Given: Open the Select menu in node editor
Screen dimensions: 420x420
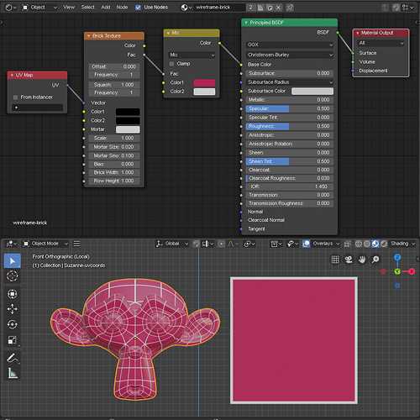Looking at the screenshot, I should point(87,8).
